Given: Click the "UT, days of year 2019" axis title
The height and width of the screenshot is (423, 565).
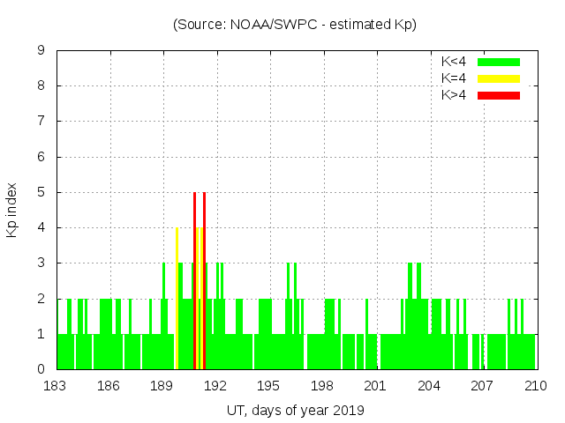Looking at the screenshot, I should coord(295,410).
